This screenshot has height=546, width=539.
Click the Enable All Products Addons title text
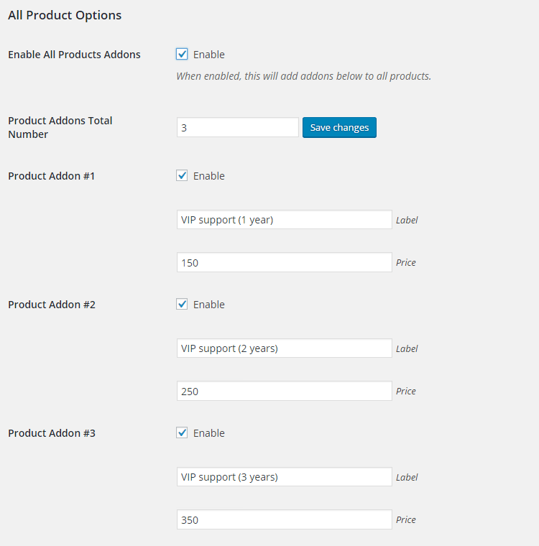74,55
